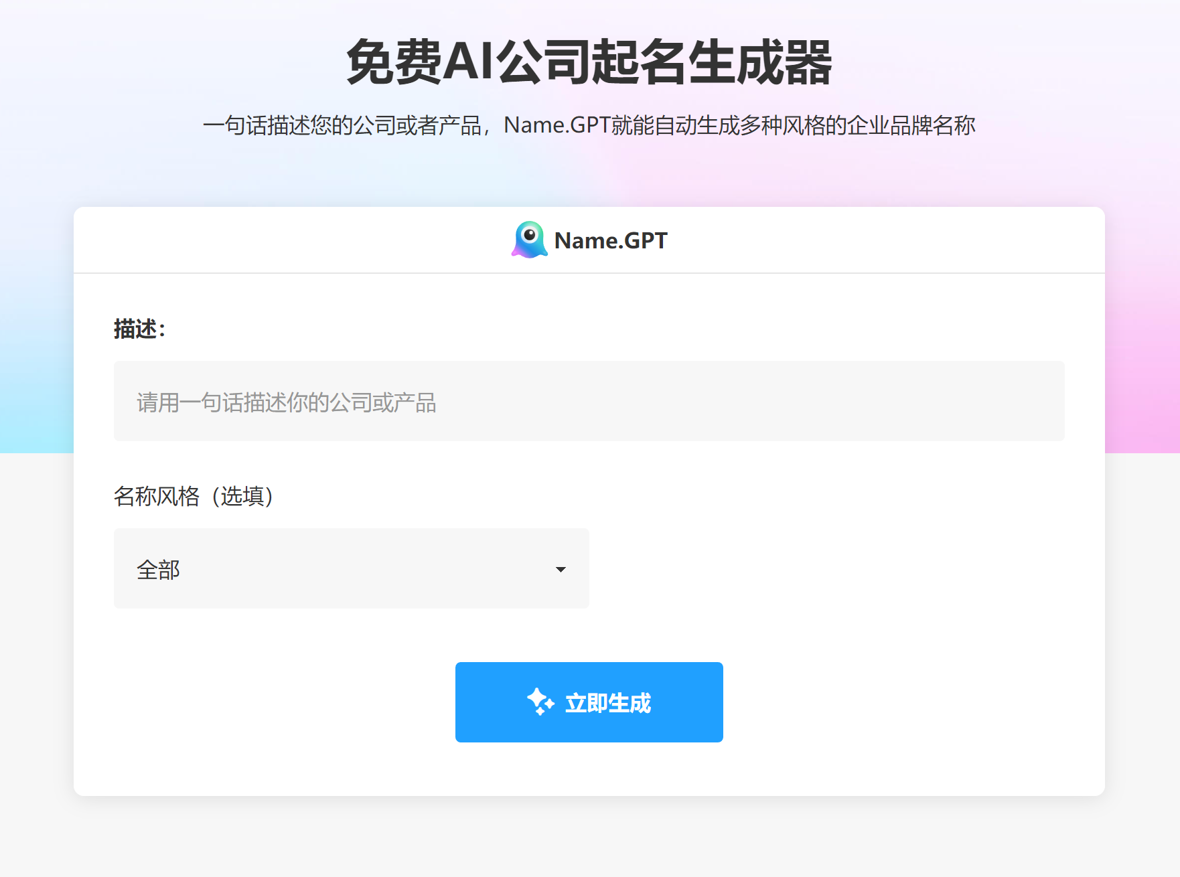
Task: Click the 免费AI公司起名生成器 page heading
Action: [x=589, y=62]
